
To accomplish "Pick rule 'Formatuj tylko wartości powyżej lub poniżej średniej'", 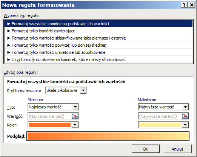I will click(98, 45).
